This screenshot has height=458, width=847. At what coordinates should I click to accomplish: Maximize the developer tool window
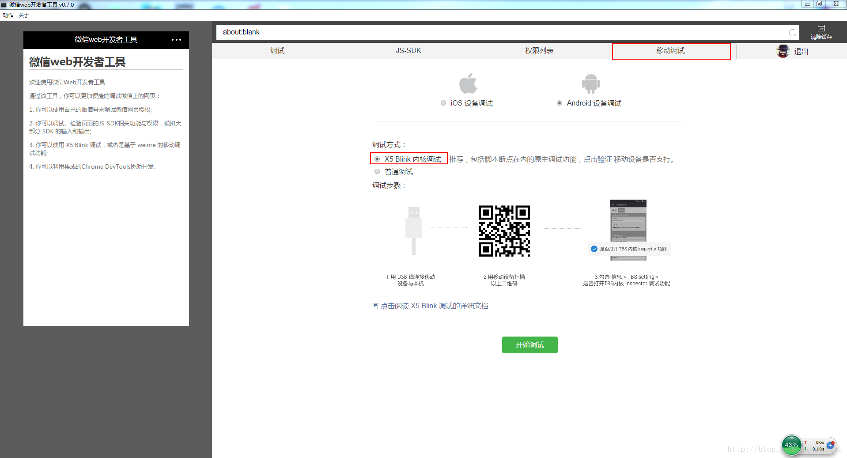819,4
